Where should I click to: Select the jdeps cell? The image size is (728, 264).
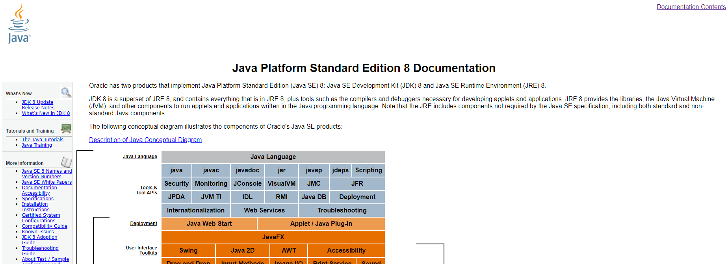[340, 170]
